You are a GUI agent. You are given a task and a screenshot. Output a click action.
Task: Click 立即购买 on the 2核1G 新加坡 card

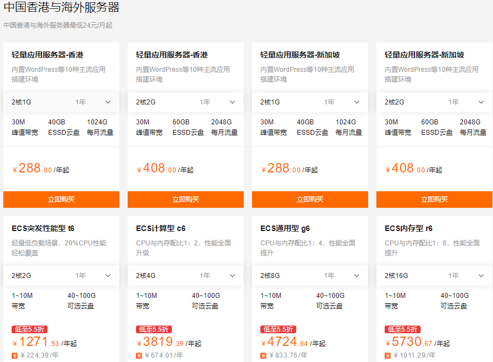[310, 200]
